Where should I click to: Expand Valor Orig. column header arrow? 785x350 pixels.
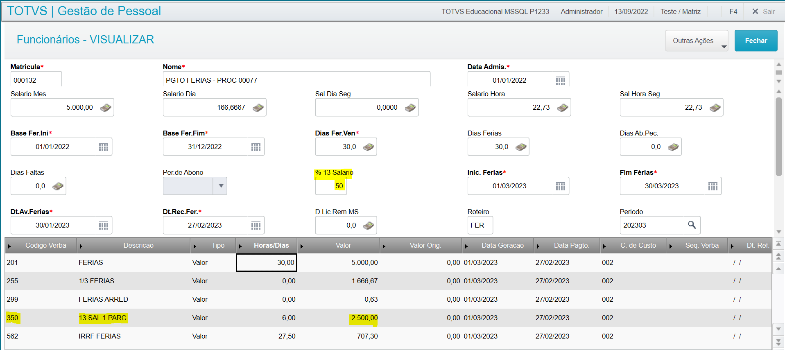point(384,246)
